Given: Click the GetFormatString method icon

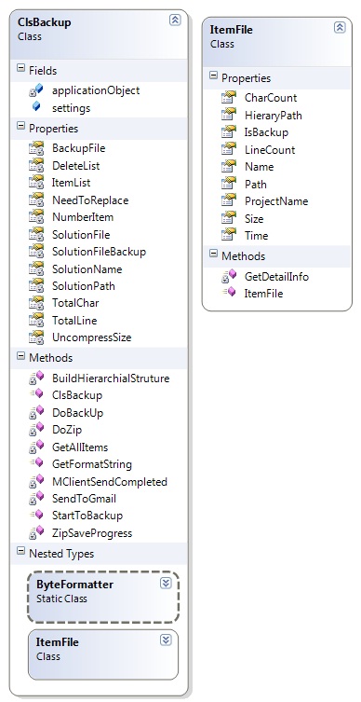Looking at the screenshot, I should (36, 464).
